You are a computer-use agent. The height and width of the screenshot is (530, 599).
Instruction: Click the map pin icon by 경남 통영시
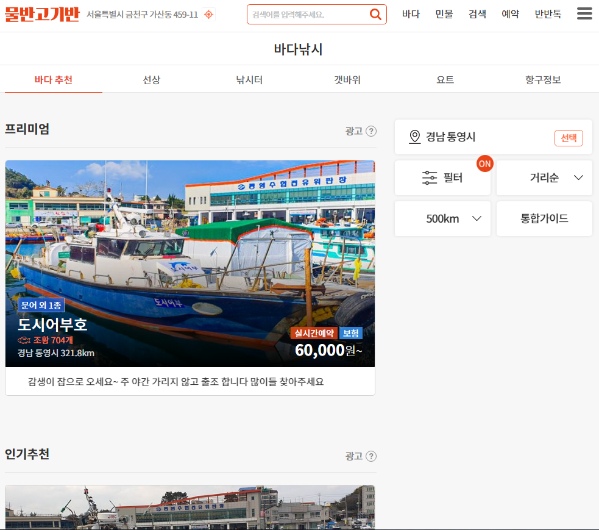[414, 137]
